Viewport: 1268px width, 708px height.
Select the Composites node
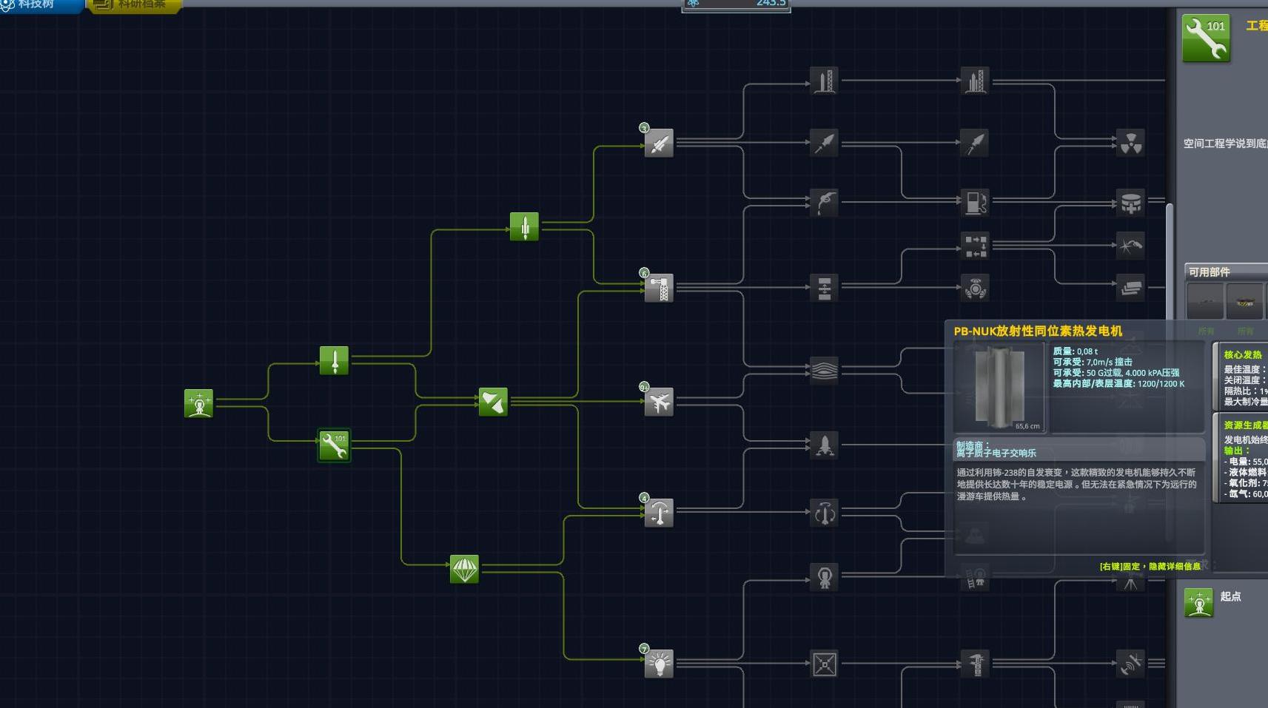(1130, 245)
